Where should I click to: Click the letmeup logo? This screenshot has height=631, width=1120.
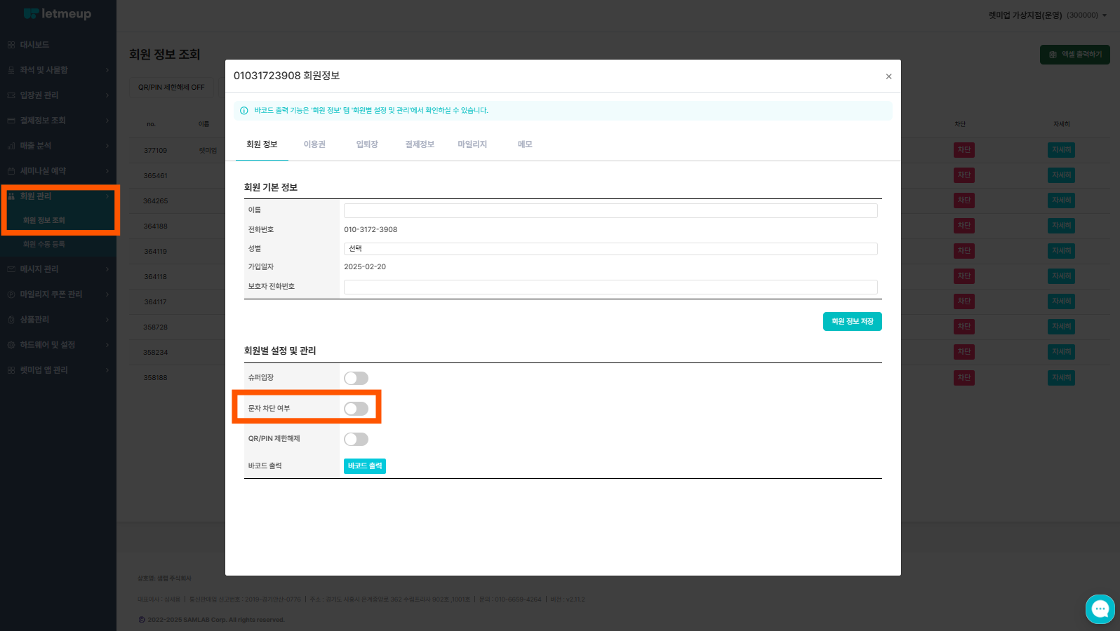point(58,14)
